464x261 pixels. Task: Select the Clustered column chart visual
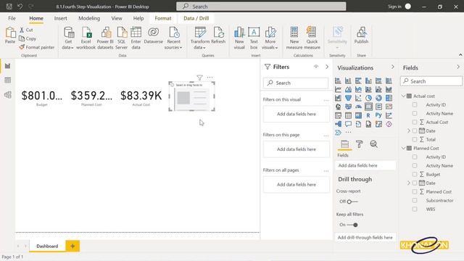point(368,80)
